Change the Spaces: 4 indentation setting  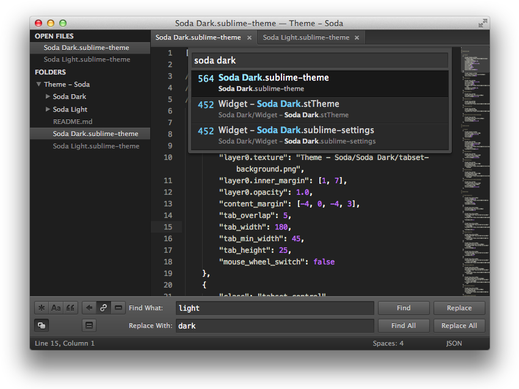[x=389, y=343]
